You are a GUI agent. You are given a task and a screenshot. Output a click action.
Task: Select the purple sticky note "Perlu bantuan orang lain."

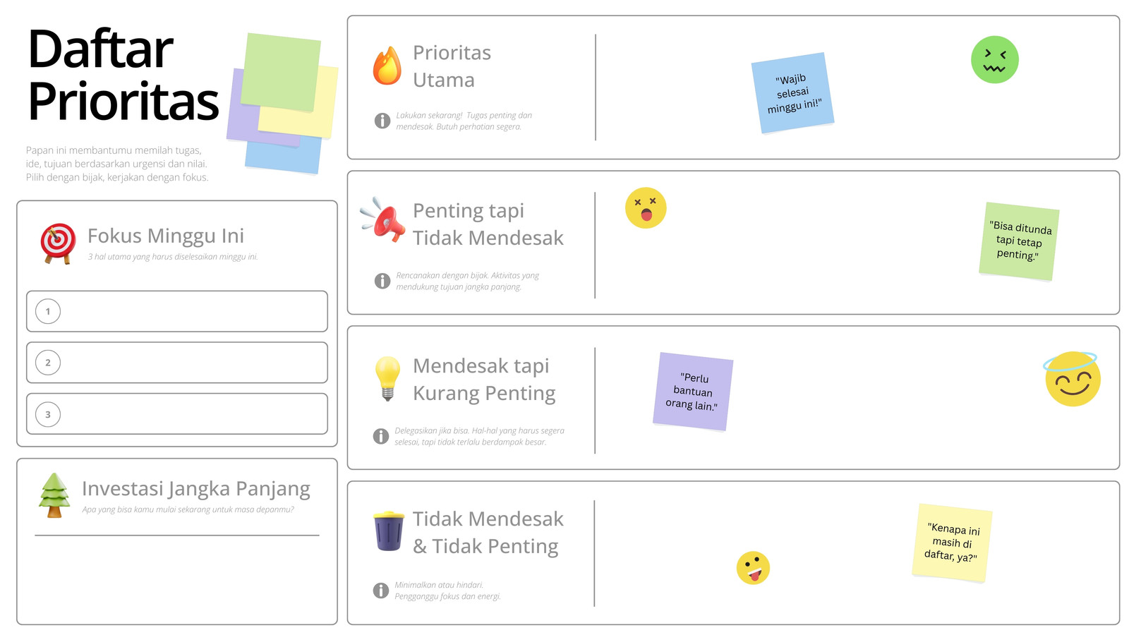(x=693, y=392)
